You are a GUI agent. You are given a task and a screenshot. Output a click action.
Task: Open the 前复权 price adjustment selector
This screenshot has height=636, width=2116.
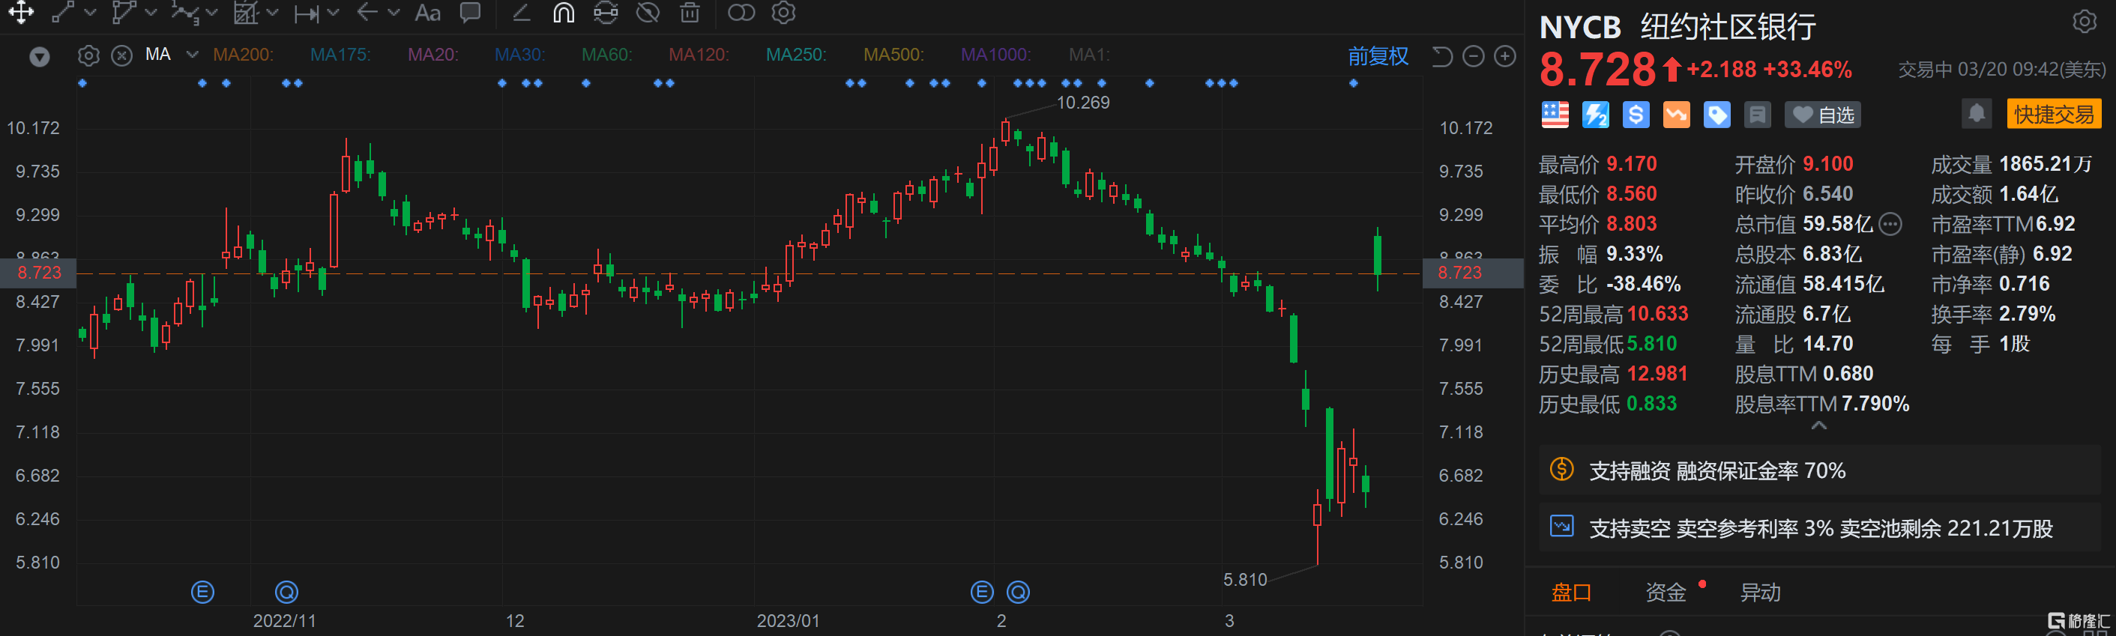[1378, 55]
